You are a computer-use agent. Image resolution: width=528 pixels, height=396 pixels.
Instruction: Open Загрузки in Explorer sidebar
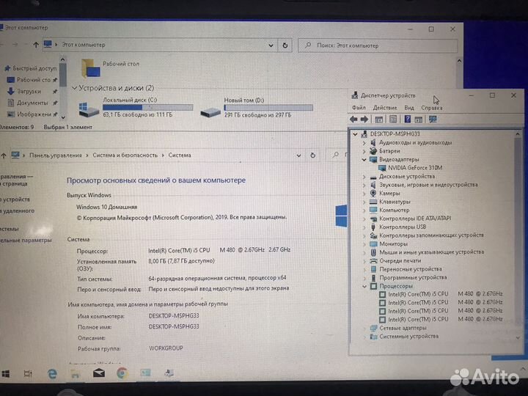pos(29,91)
